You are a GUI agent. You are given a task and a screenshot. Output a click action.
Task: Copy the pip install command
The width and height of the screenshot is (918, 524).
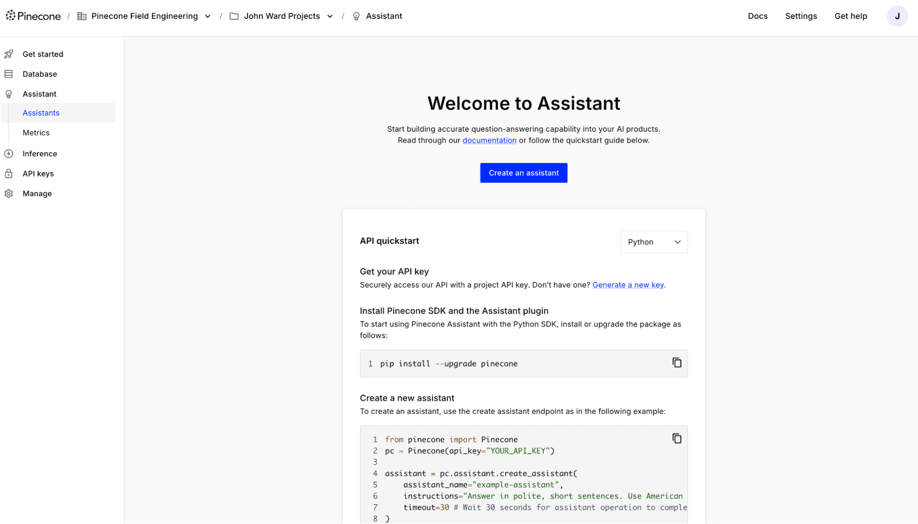[x=676, y=362]
